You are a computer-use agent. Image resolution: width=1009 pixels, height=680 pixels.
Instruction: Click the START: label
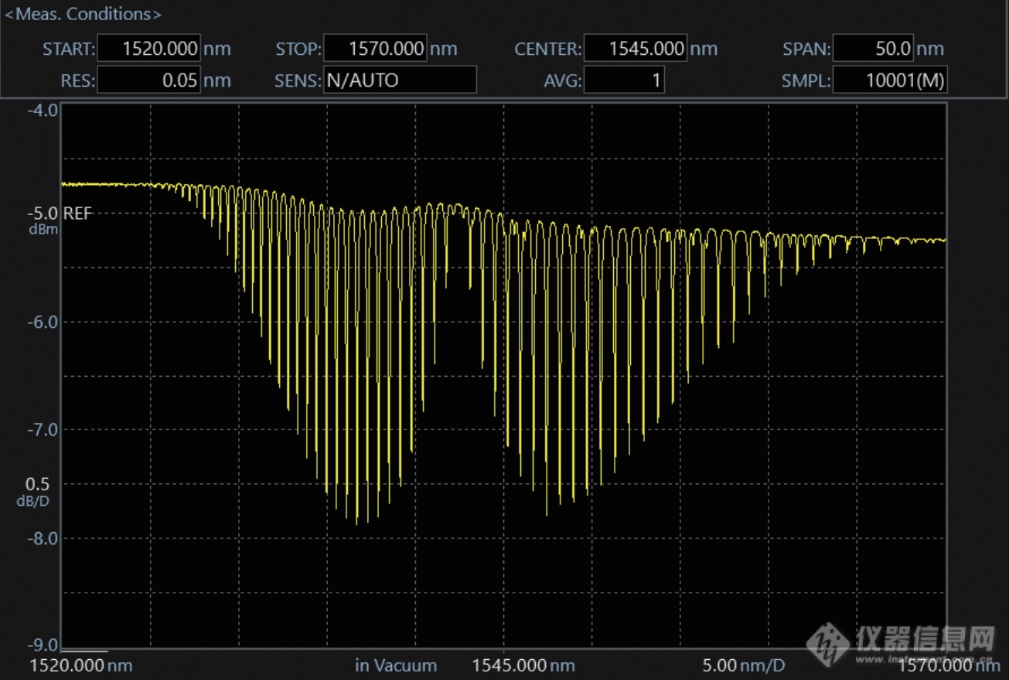[x=69, y=50]
